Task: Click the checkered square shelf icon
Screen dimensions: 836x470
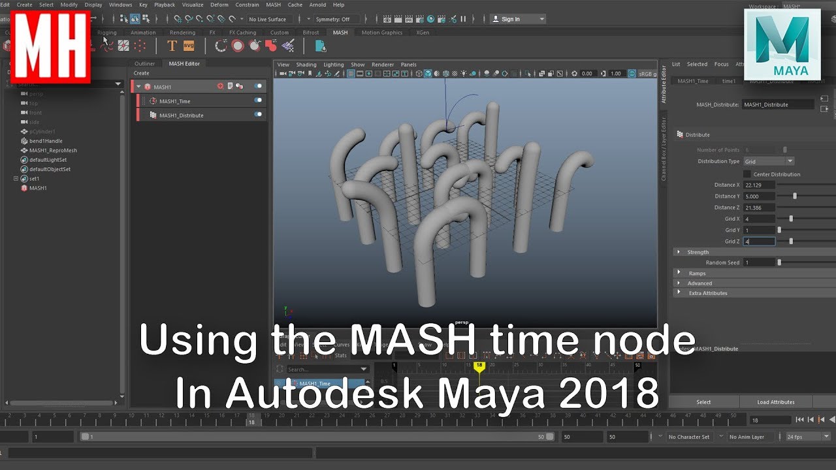Action: (123, 46)
